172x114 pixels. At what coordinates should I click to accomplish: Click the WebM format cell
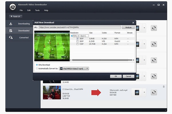[x=117, y=41]
